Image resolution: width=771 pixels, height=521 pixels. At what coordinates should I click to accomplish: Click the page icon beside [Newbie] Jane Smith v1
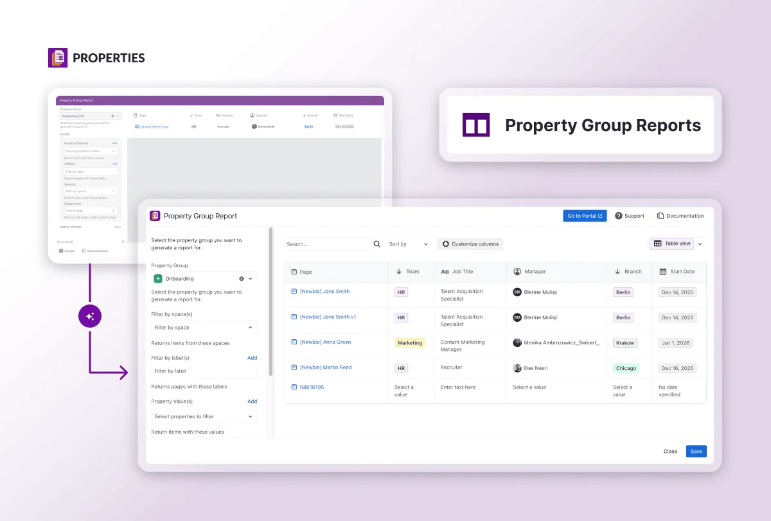pos(294,317)
